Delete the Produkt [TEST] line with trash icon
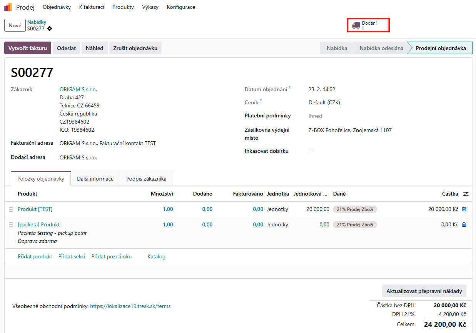Viewport: 476px width, 333px height. 464,209
